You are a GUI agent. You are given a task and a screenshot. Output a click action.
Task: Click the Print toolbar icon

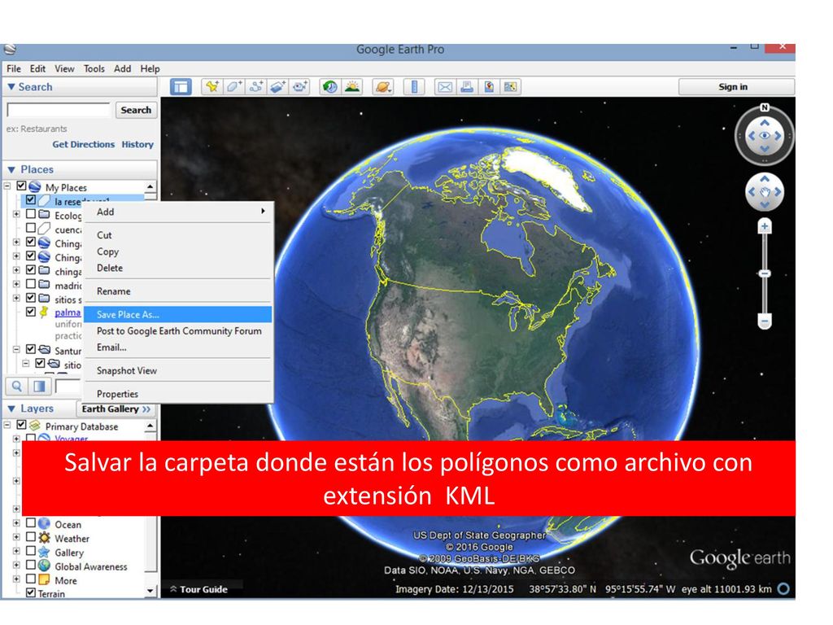pos(466,86)
